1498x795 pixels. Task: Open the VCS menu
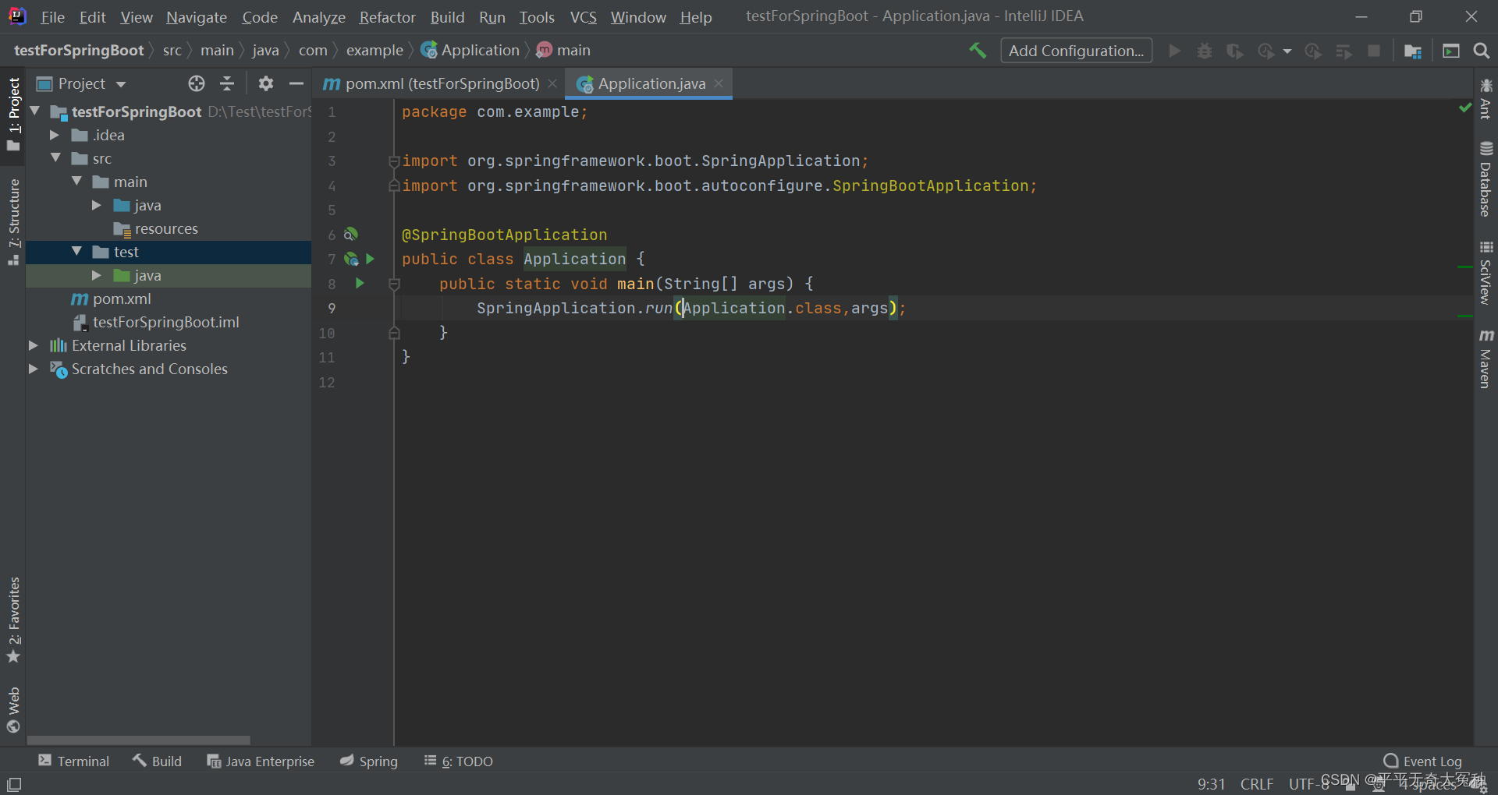pyautogui.click(x=583, y=17)
